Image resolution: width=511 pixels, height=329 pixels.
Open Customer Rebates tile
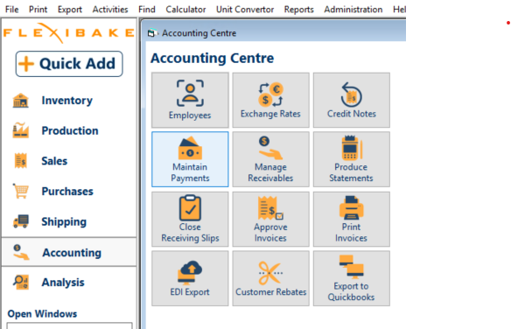click(271, 278)
